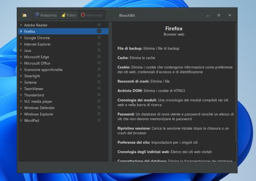Click the 'Password:' description label
The width and height of the screenshot is (256, 181).
(126, 114)
